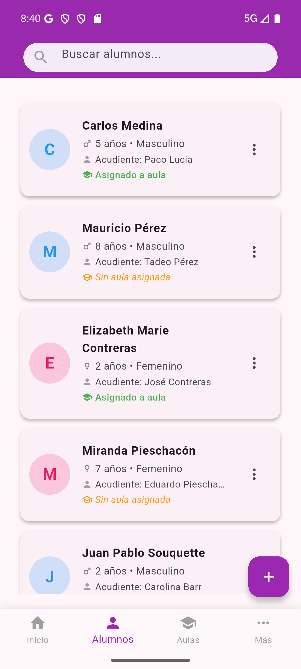The height and width of the screenshot is (669, 301).
Task: Open Miranda Pieschacón's three-dot options menu
Action: tap(254, 474)
